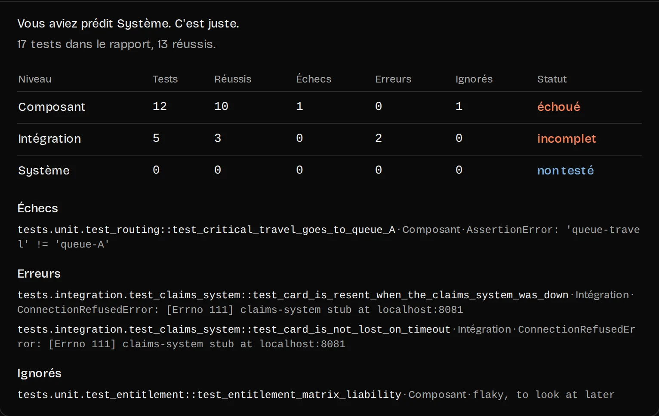Select the failed test name "test_critical_travel_goes_to_queue_A"
The image size is (659, 416).
pos(284,230)
